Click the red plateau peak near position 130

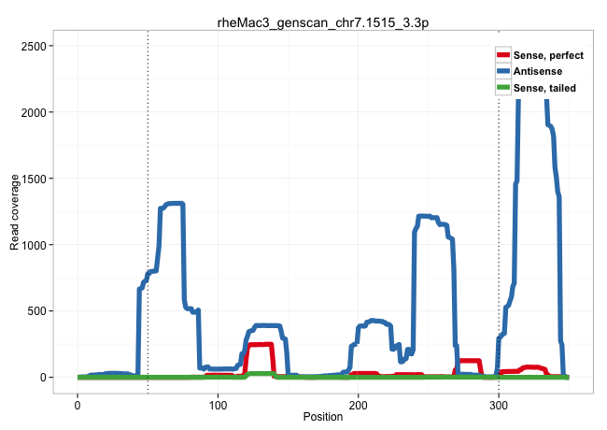coord(259,345)
